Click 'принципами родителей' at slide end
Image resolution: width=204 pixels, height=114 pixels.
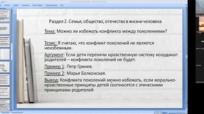pyautogui.click(x=69, y=90)
